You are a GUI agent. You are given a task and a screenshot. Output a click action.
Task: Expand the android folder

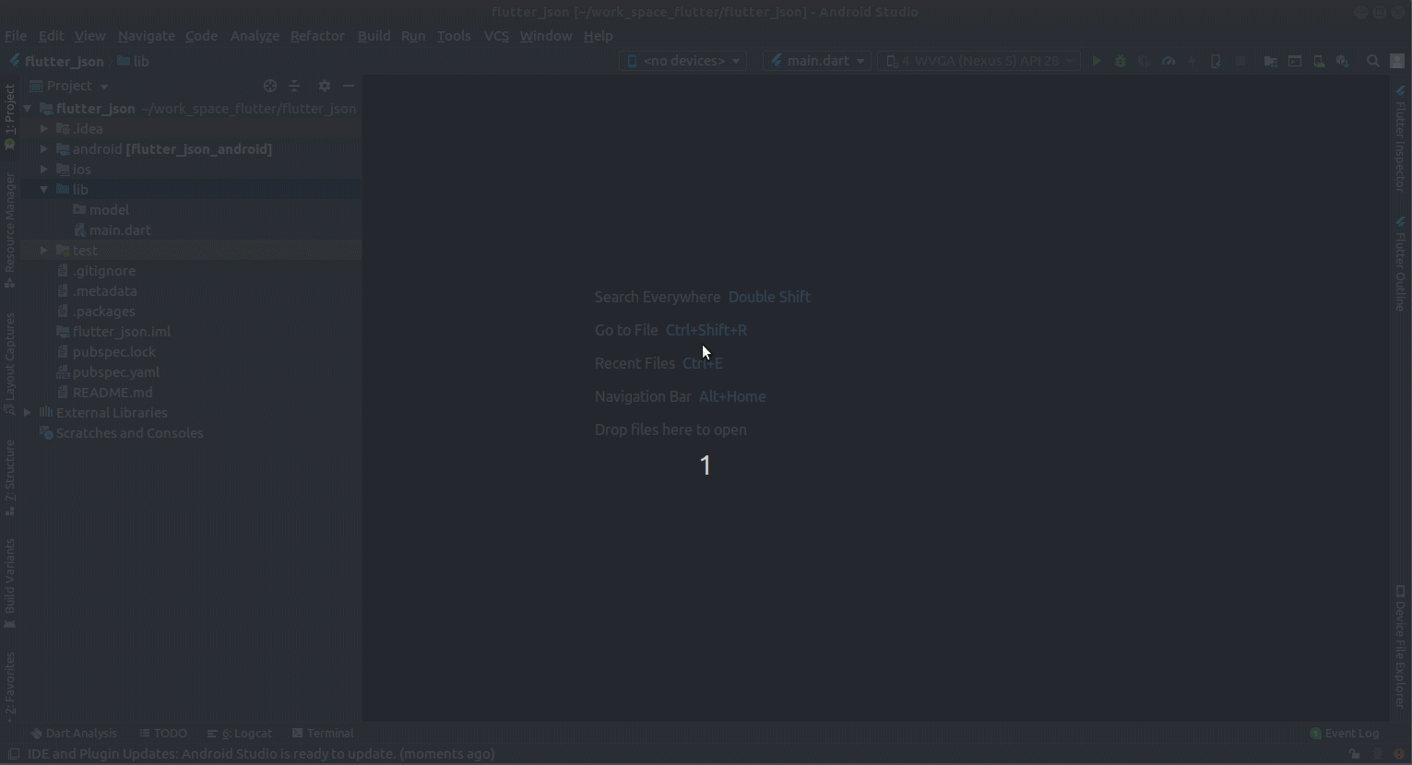pyautogui.click(x=44, y=149)
